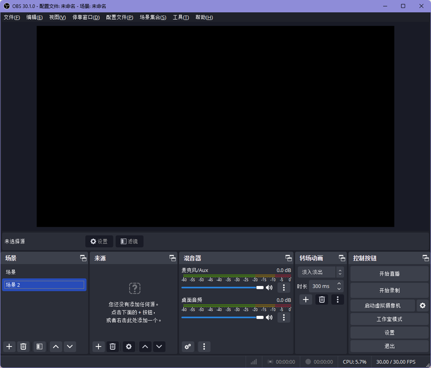Add a new scene with plus icon
Viewport: 431px width, 368px height.
[x=9, y=347]
